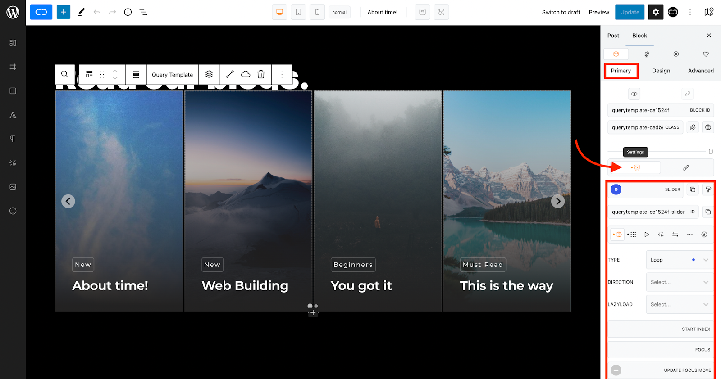Open the smiley icon in left sidebar

pyautogui.click(x=13, y=211)
